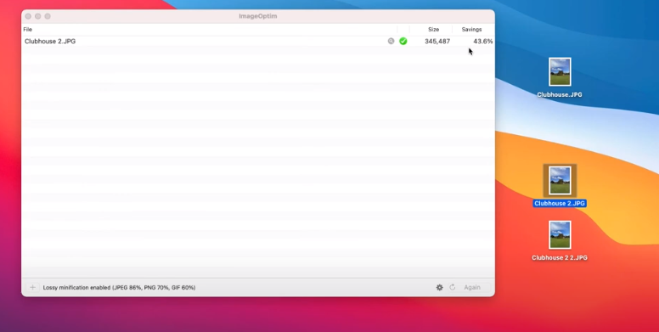Click the ImageOptim window title
The width and height of the screenshot is (659, 332).
257,16
